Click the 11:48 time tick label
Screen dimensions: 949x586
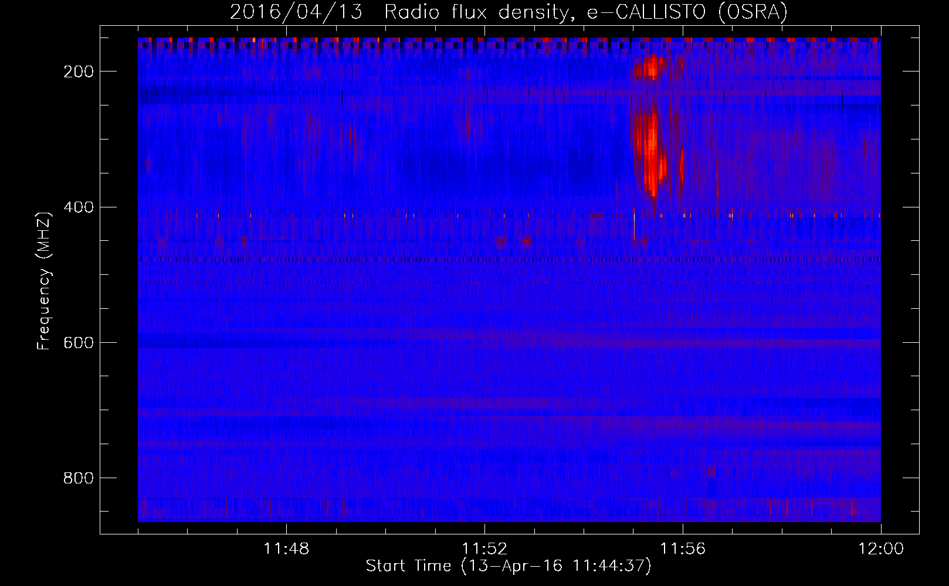[x=286, y=549]
